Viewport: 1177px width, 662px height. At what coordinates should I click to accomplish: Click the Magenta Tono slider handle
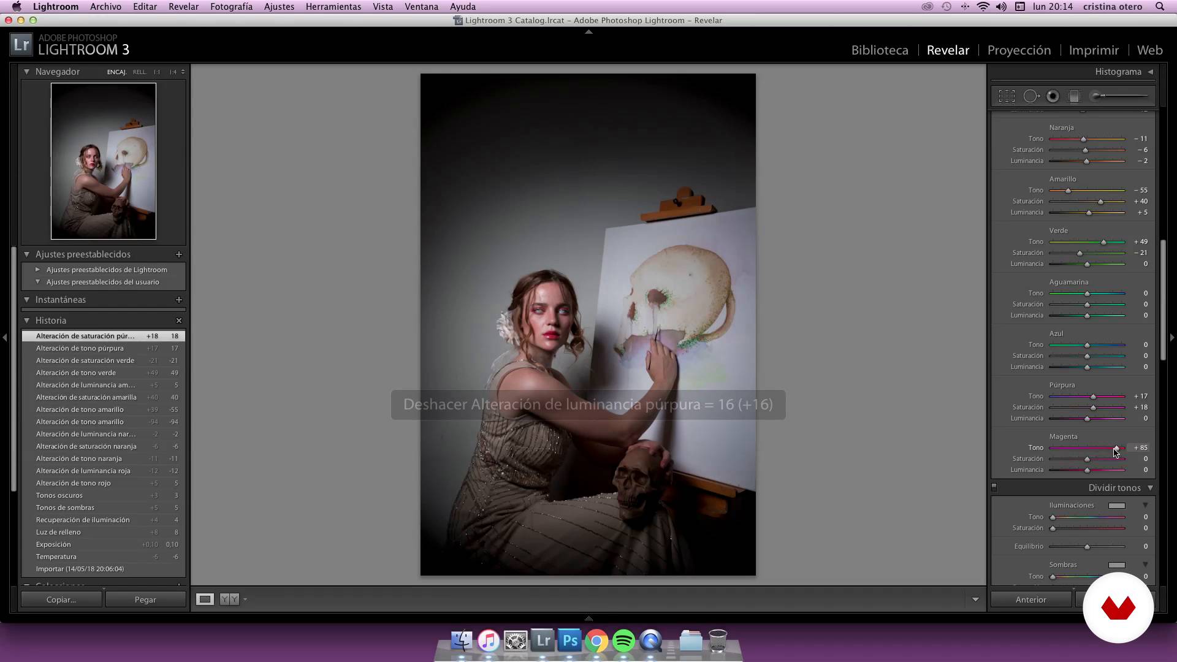point(1116,448)
